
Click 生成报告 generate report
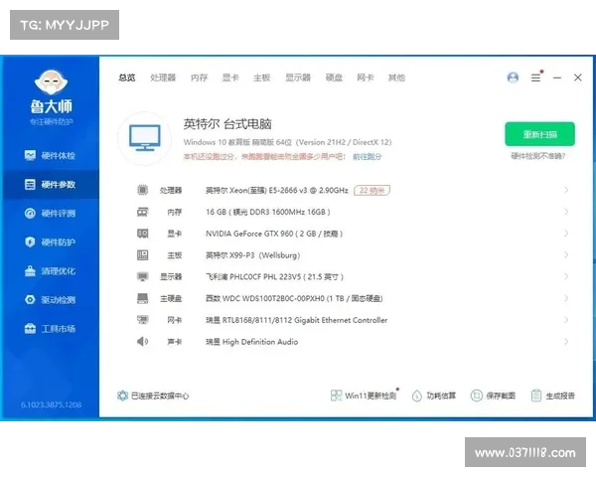(x=552, y=396)
